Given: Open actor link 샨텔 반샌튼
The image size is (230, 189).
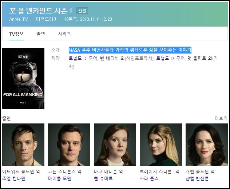Looking at the screenshot, I should coord(197,178).
